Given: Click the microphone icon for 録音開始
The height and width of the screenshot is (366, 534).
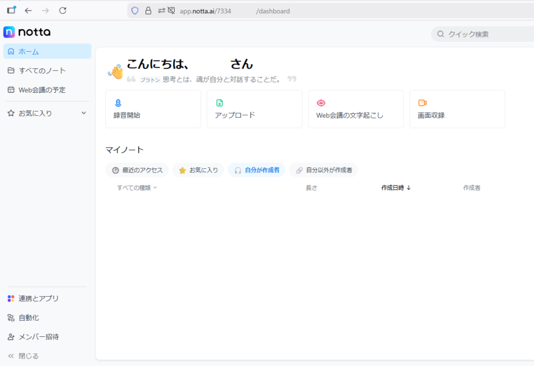Looking at the screenshot, I should coord(118,103).
